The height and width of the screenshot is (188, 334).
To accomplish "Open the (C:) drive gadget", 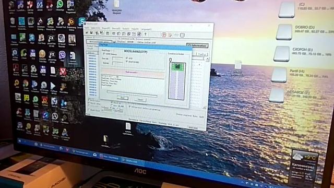I will pos(287,10).
